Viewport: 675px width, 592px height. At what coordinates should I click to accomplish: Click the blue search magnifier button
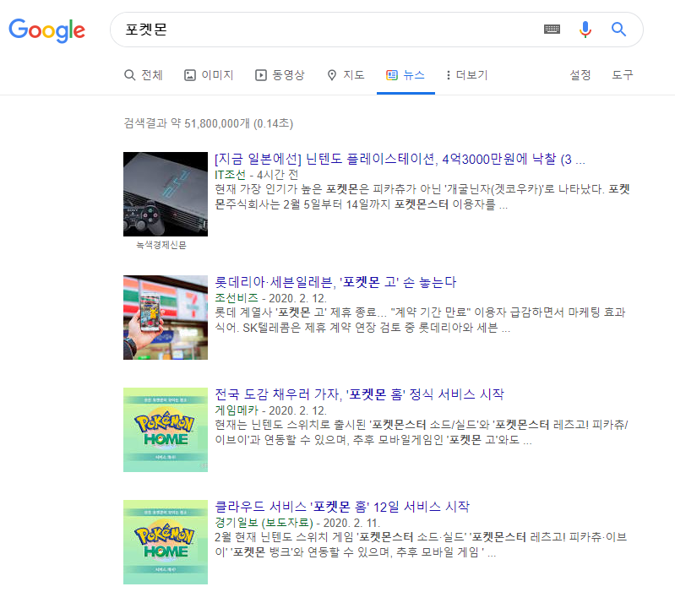(618, 30)
